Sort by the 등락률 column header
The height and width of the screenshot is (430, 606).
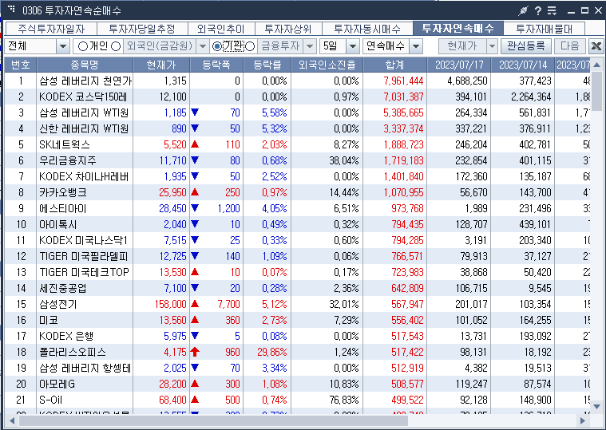coord(267,65)
